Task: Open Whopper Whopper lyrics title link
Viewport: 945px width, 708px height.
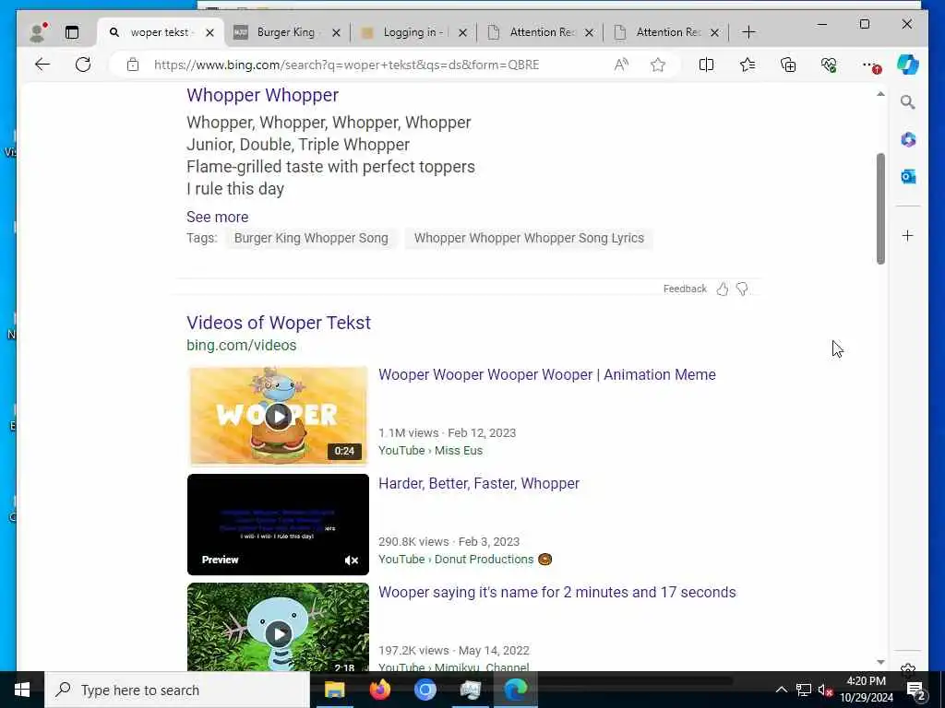Action: pyautogui.click(x=262, y=95)
